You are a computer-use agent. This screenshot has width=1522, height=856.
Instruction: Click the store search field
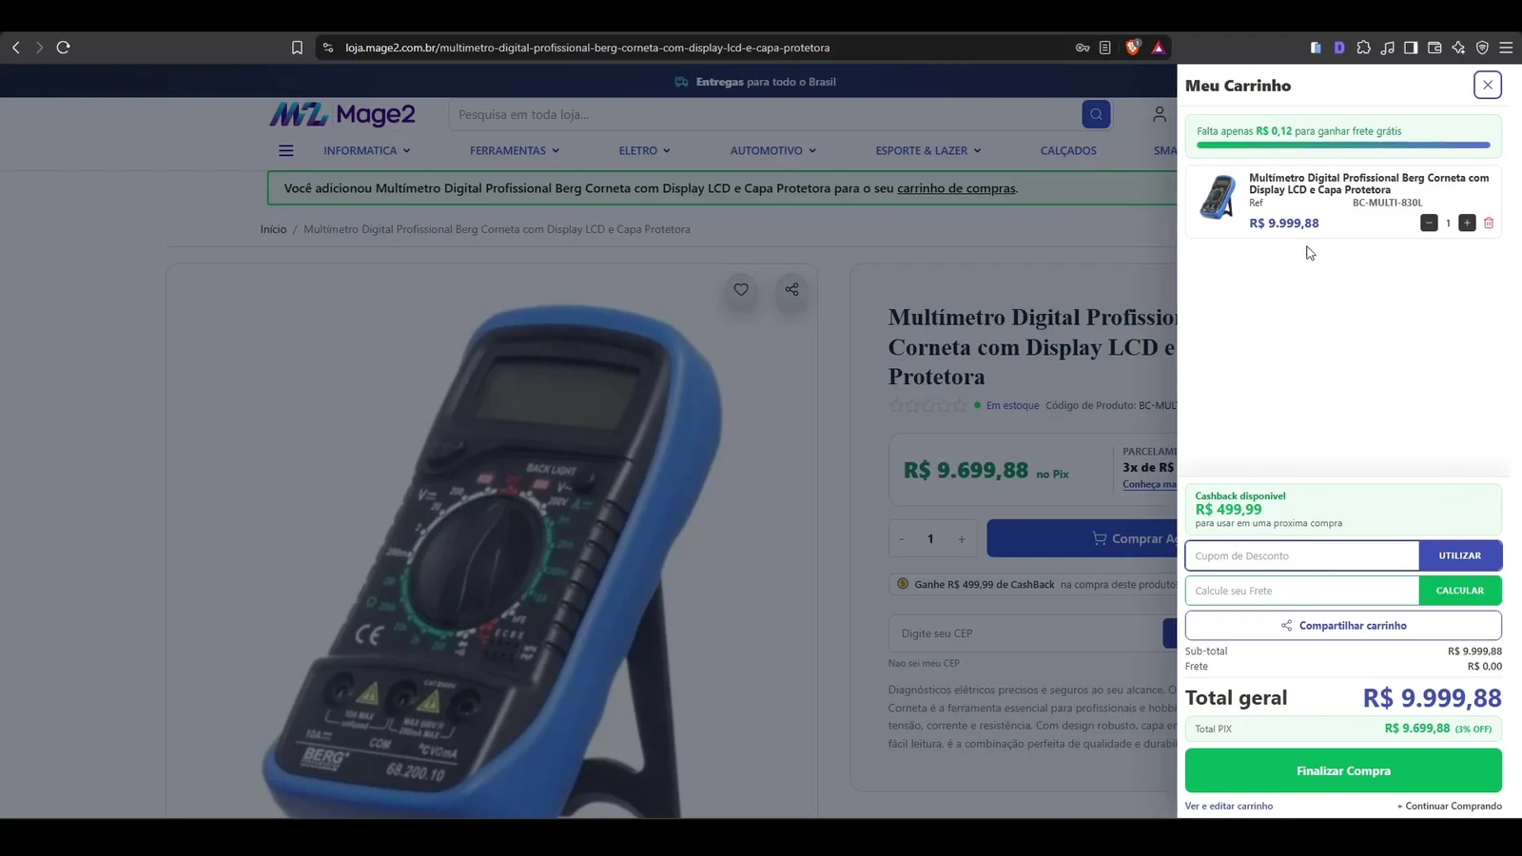pos(765,114)
